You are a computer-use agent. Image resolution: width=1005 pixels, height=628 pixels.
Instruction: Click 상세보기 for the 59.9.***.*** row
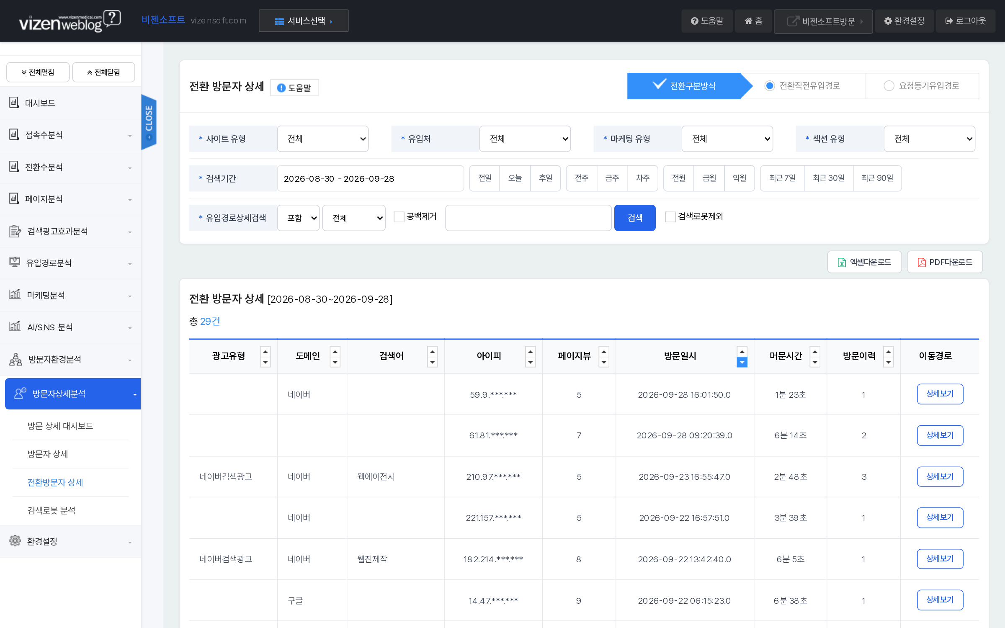pos(940,394)
